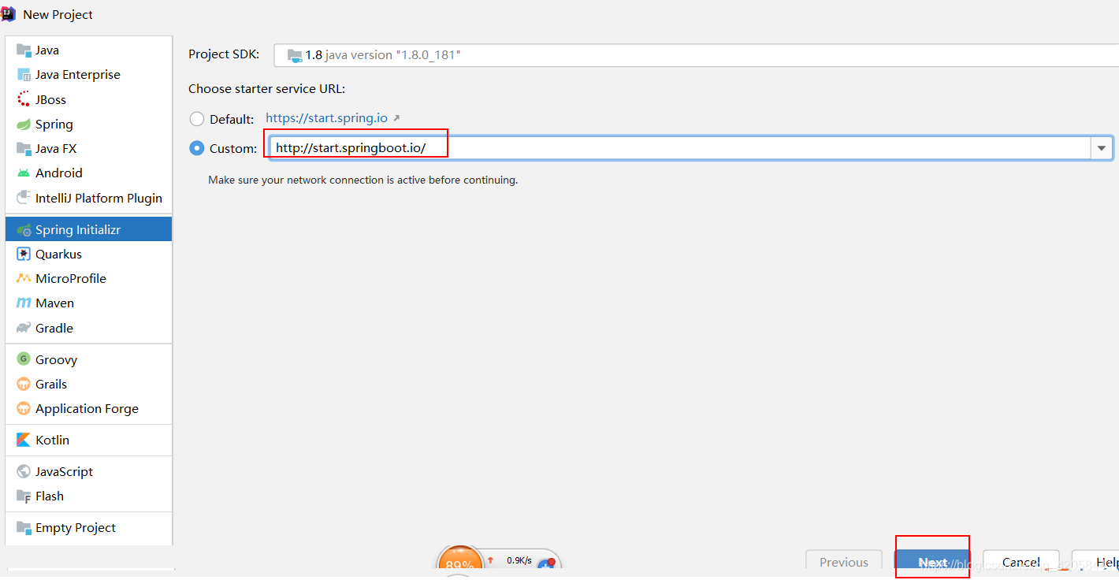Image resolution: width=1119 pixels, height=580 pixels.
Task: Click the Quarkus icon
Action: pos(24,255)
